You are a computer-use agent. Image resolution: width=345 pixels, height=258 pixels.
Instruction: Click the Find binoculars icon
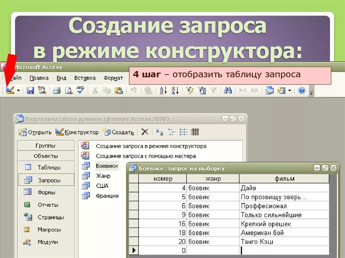(228, 90)
